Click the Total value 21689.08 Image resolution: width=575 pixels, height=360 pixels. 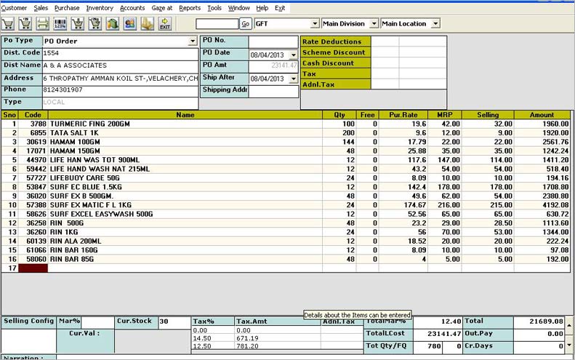pos(539,321)
